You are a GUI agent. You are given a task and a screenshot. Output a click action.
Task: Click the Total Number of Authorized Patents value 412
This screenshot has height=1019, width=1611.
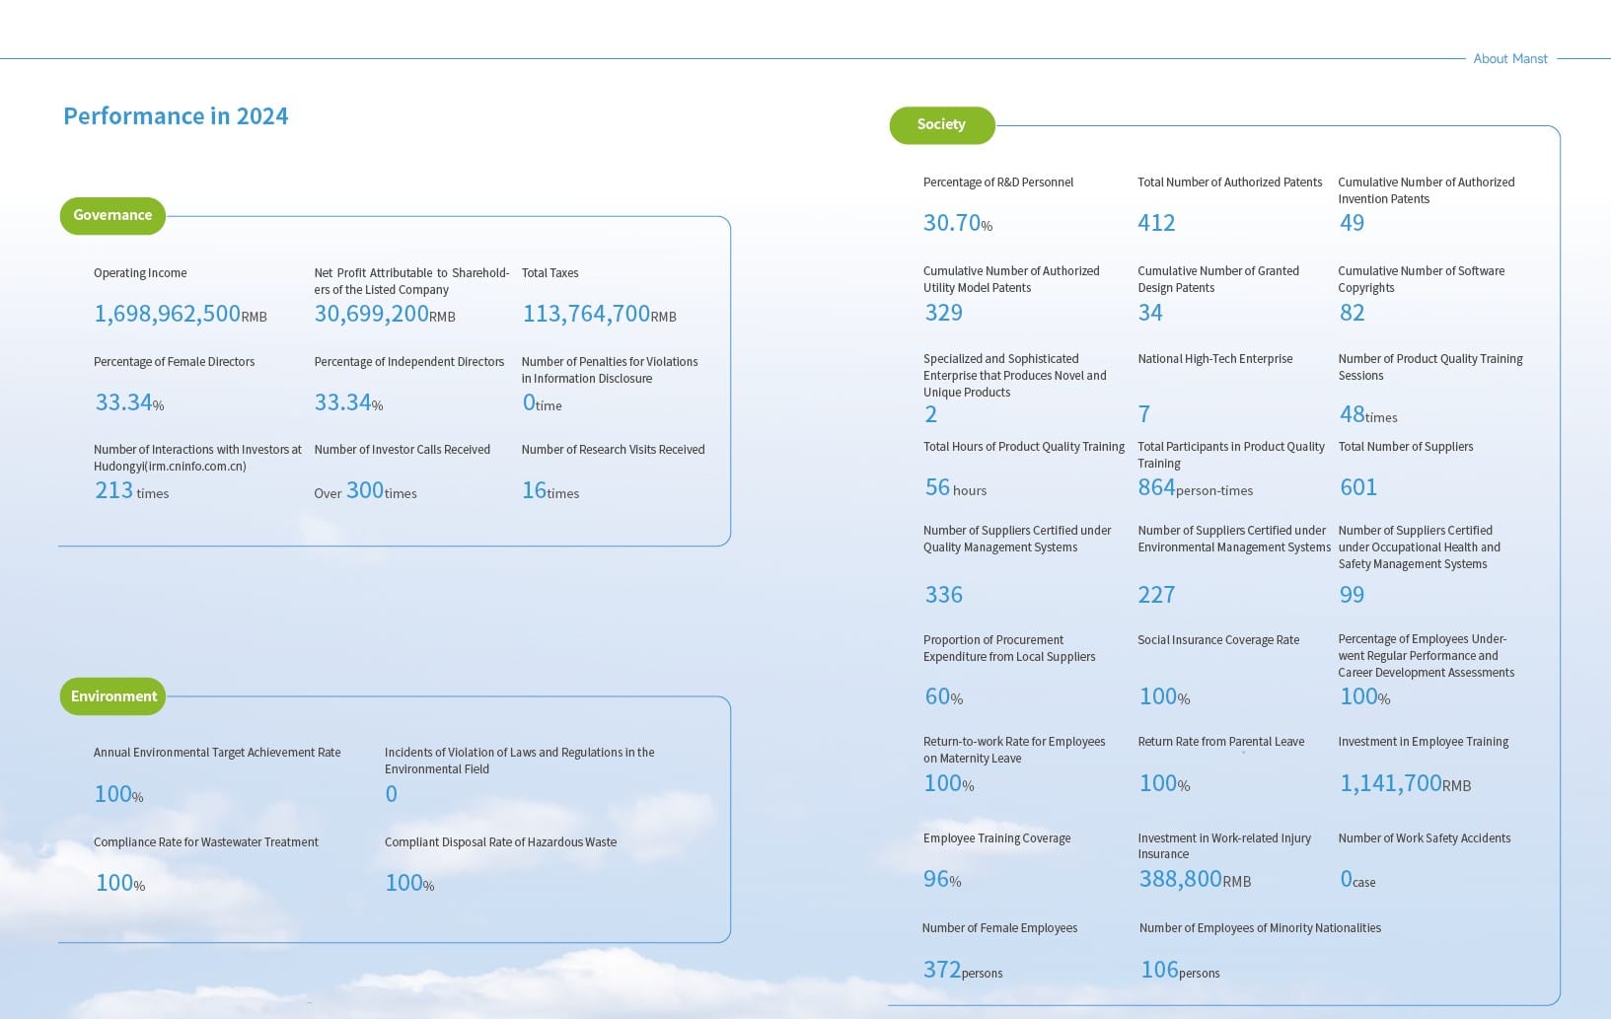(x=1156, y=223)
